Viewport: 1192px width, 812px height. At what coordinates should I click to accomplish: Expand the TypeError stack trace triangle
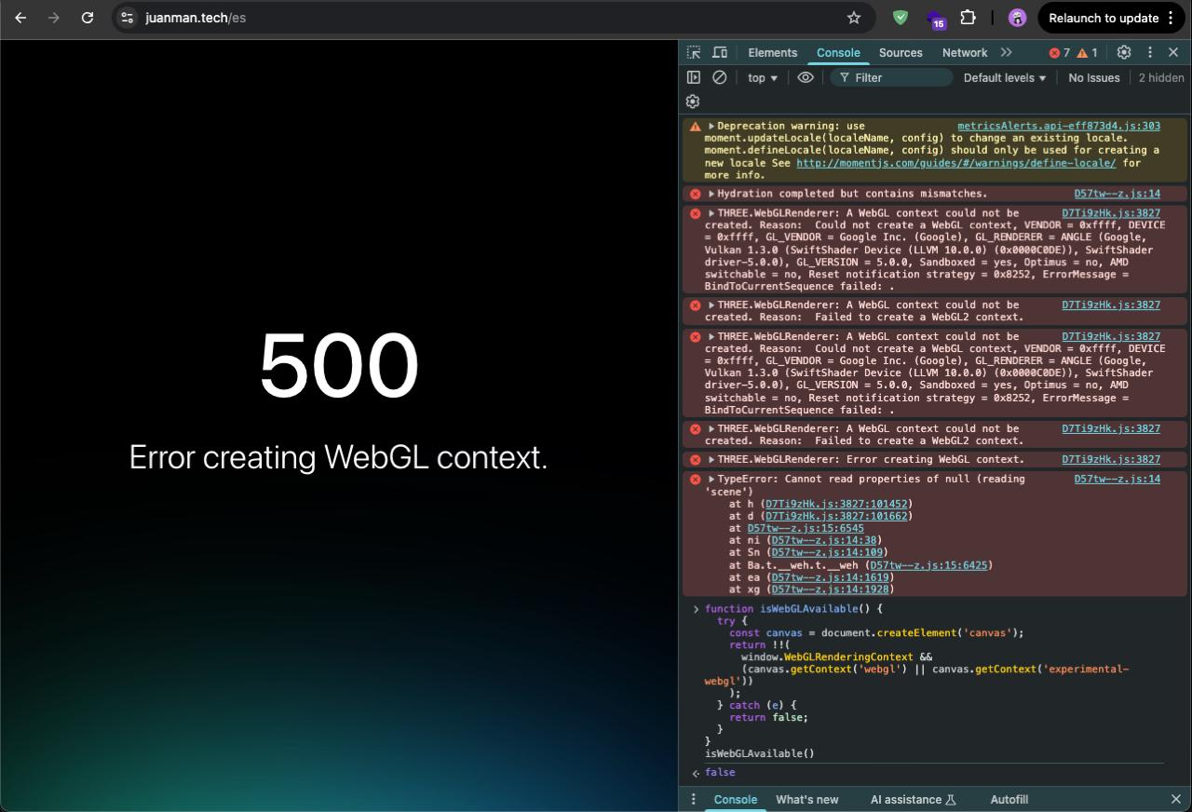[711, 478]
